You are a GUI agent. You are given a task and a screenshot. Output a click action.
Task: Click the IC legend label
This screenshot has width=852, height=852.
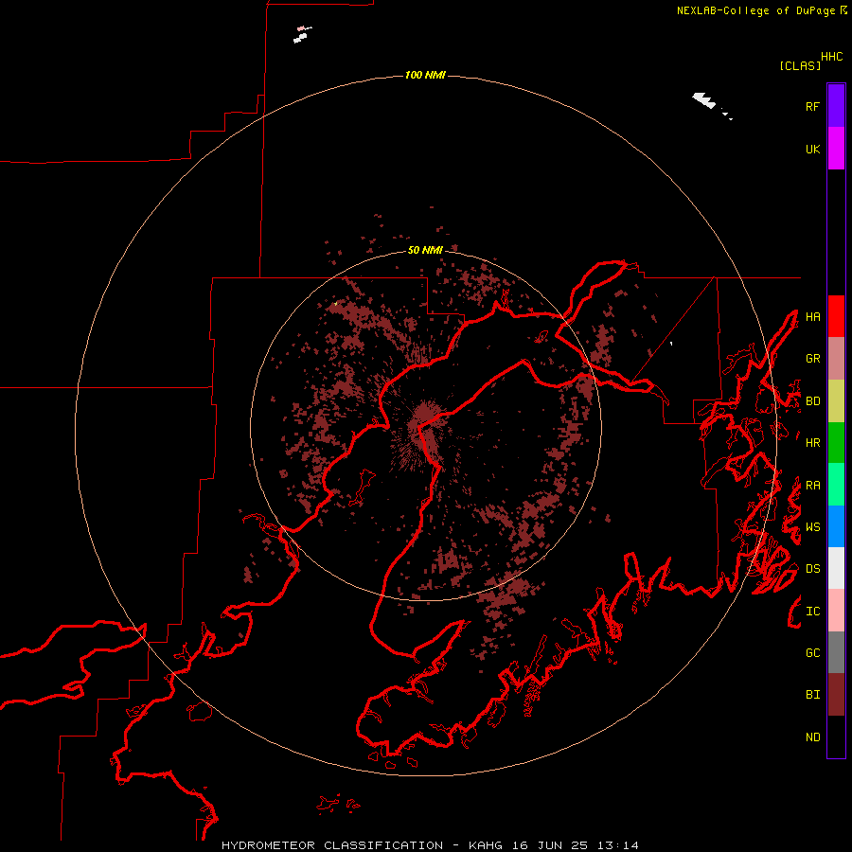[x=812, y=612]
